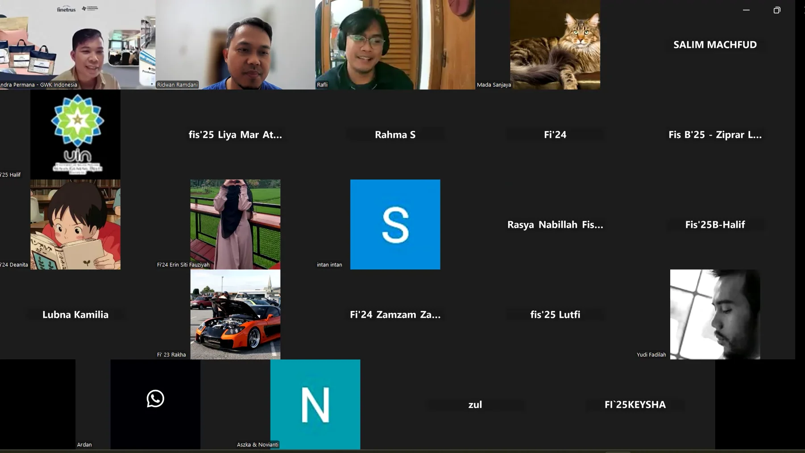Image resolution: width=805 pixels, height=453 pixels.
Task: Select the anime reading avatar of Deanita
Action: pos(75,224)
